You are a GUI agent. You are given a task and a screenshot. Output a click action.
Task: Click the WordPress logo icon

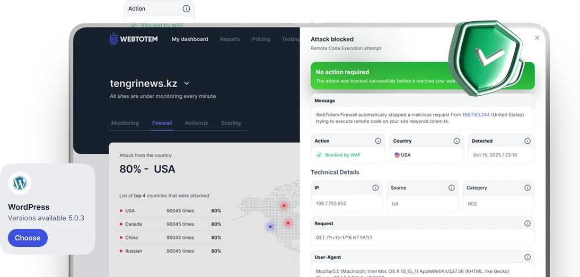tap(20, 183)
